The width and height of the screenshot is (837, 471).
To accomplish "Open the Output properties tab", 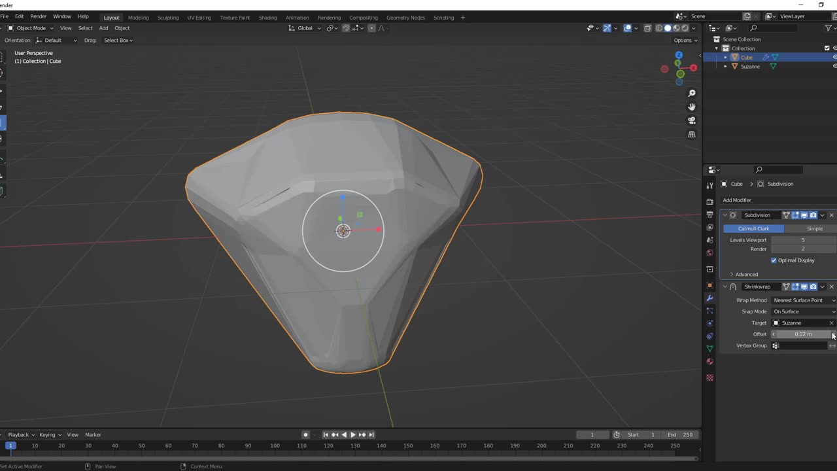I will [710, 215].
